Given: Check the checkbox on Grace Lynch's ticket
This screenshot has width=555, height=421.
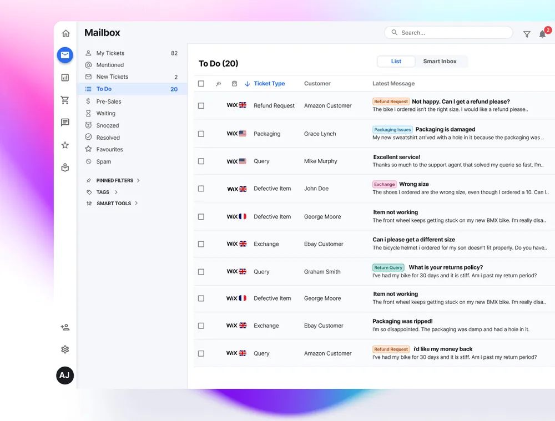Looking at the screenshot, I should [202, 134].
